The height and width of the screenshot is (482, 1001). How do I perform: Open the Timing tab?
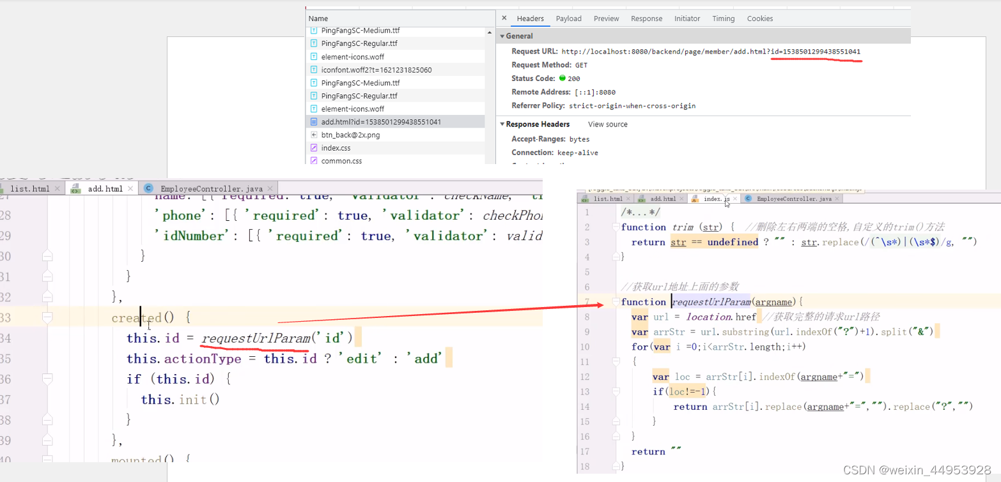(x=723, y=19)
